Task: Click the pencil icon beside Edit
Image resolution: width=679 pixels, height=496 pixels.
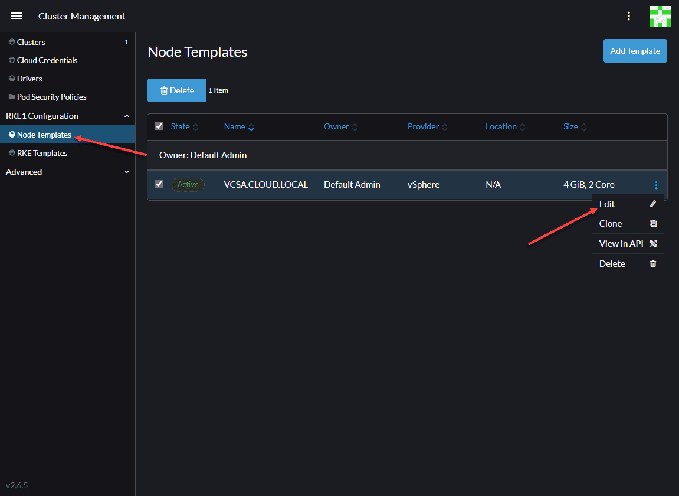Action: 653,204
